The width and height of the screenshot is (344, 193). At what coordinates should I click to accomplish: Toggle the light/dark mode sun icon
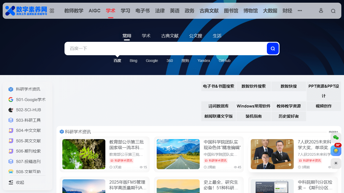tap(336, 163)
